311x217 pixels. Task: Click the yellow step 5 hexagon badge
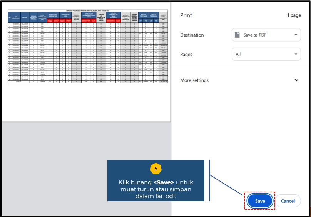pos(155,169)
